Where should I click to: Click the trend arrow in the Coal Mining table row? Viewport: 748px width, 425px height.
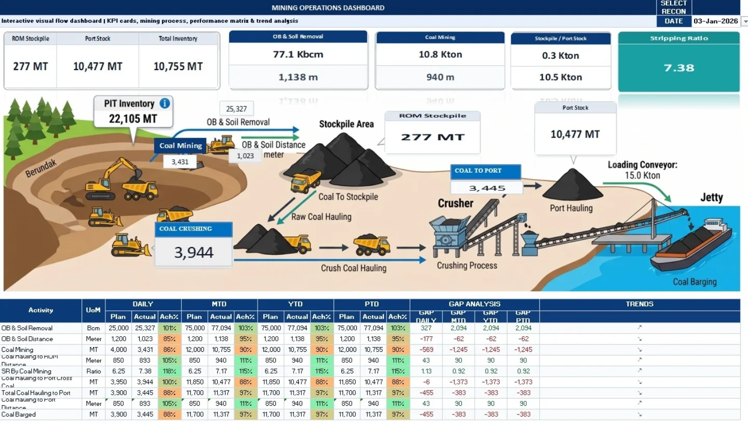pyautogui.click(x=639, y=350)
